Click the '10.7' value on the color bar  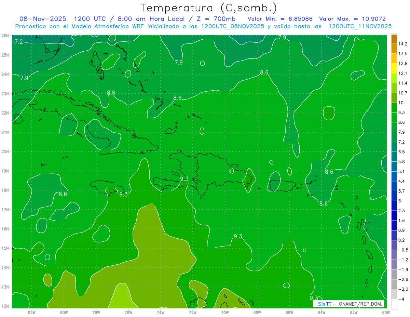(402, 93)
